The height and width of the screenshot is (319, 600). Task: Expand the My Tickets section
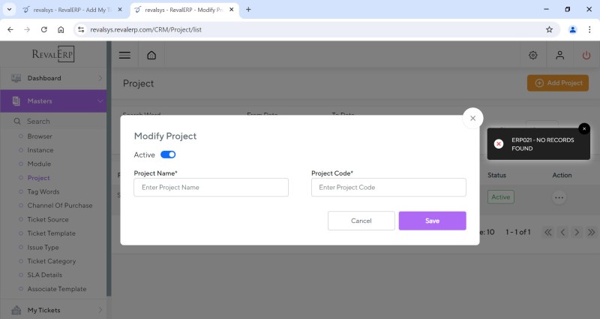pos(100,309)
